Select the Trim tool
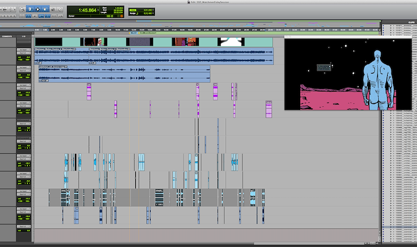417x247 pixels. [x=30, y=9]
